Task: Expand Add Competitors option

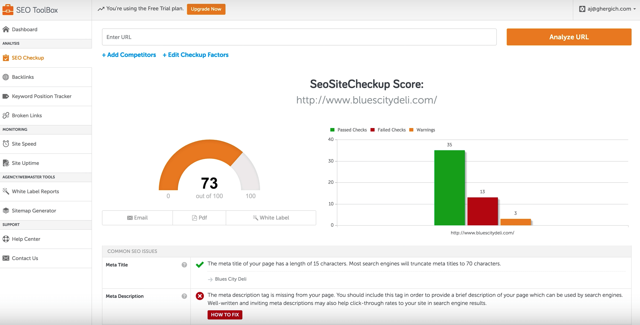Action: (129, 55)
